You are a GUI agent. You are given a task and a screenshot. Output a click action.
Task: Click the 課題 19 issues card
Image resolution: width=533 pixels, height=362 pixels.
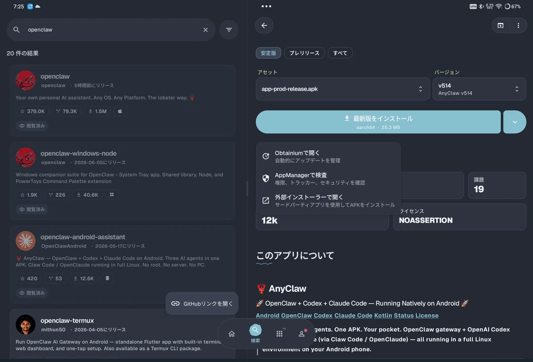click(x=497, y=185)
